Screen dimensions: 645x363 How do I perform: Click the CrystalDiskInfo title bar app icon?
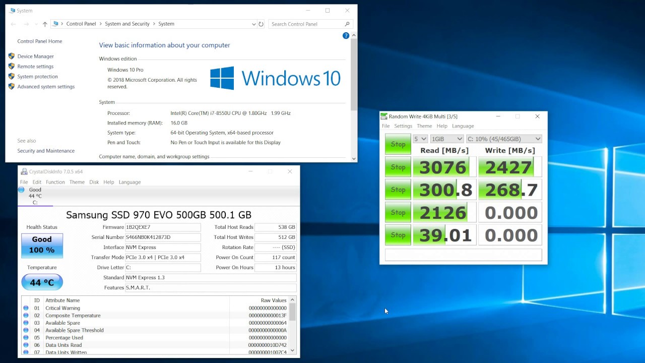coord(24,171)
